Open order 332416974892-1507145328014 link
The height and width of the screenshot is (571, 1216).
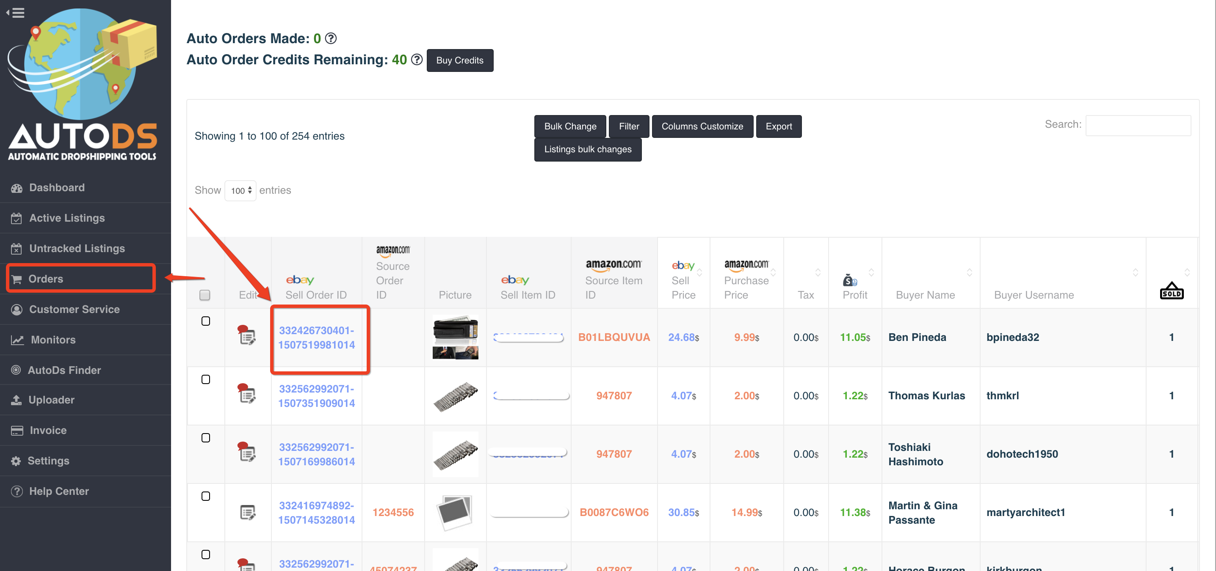[x=316, y=513]
